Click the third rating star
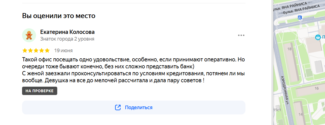This screenshot has height=125, width=325. (x=36, y=51)
